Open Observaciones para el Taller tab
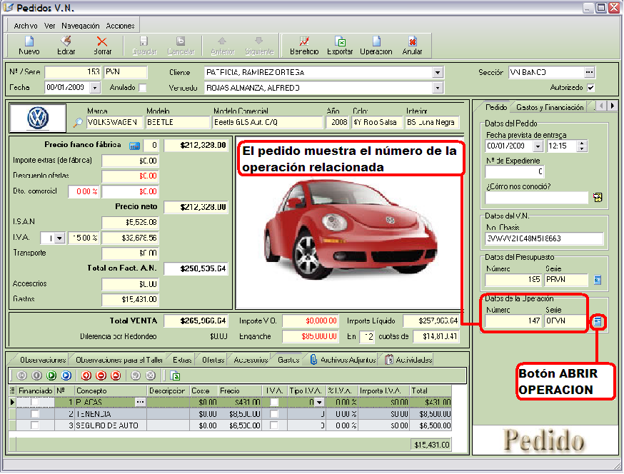Viewport: 624px width, 474px height. [x=119, y=360]
